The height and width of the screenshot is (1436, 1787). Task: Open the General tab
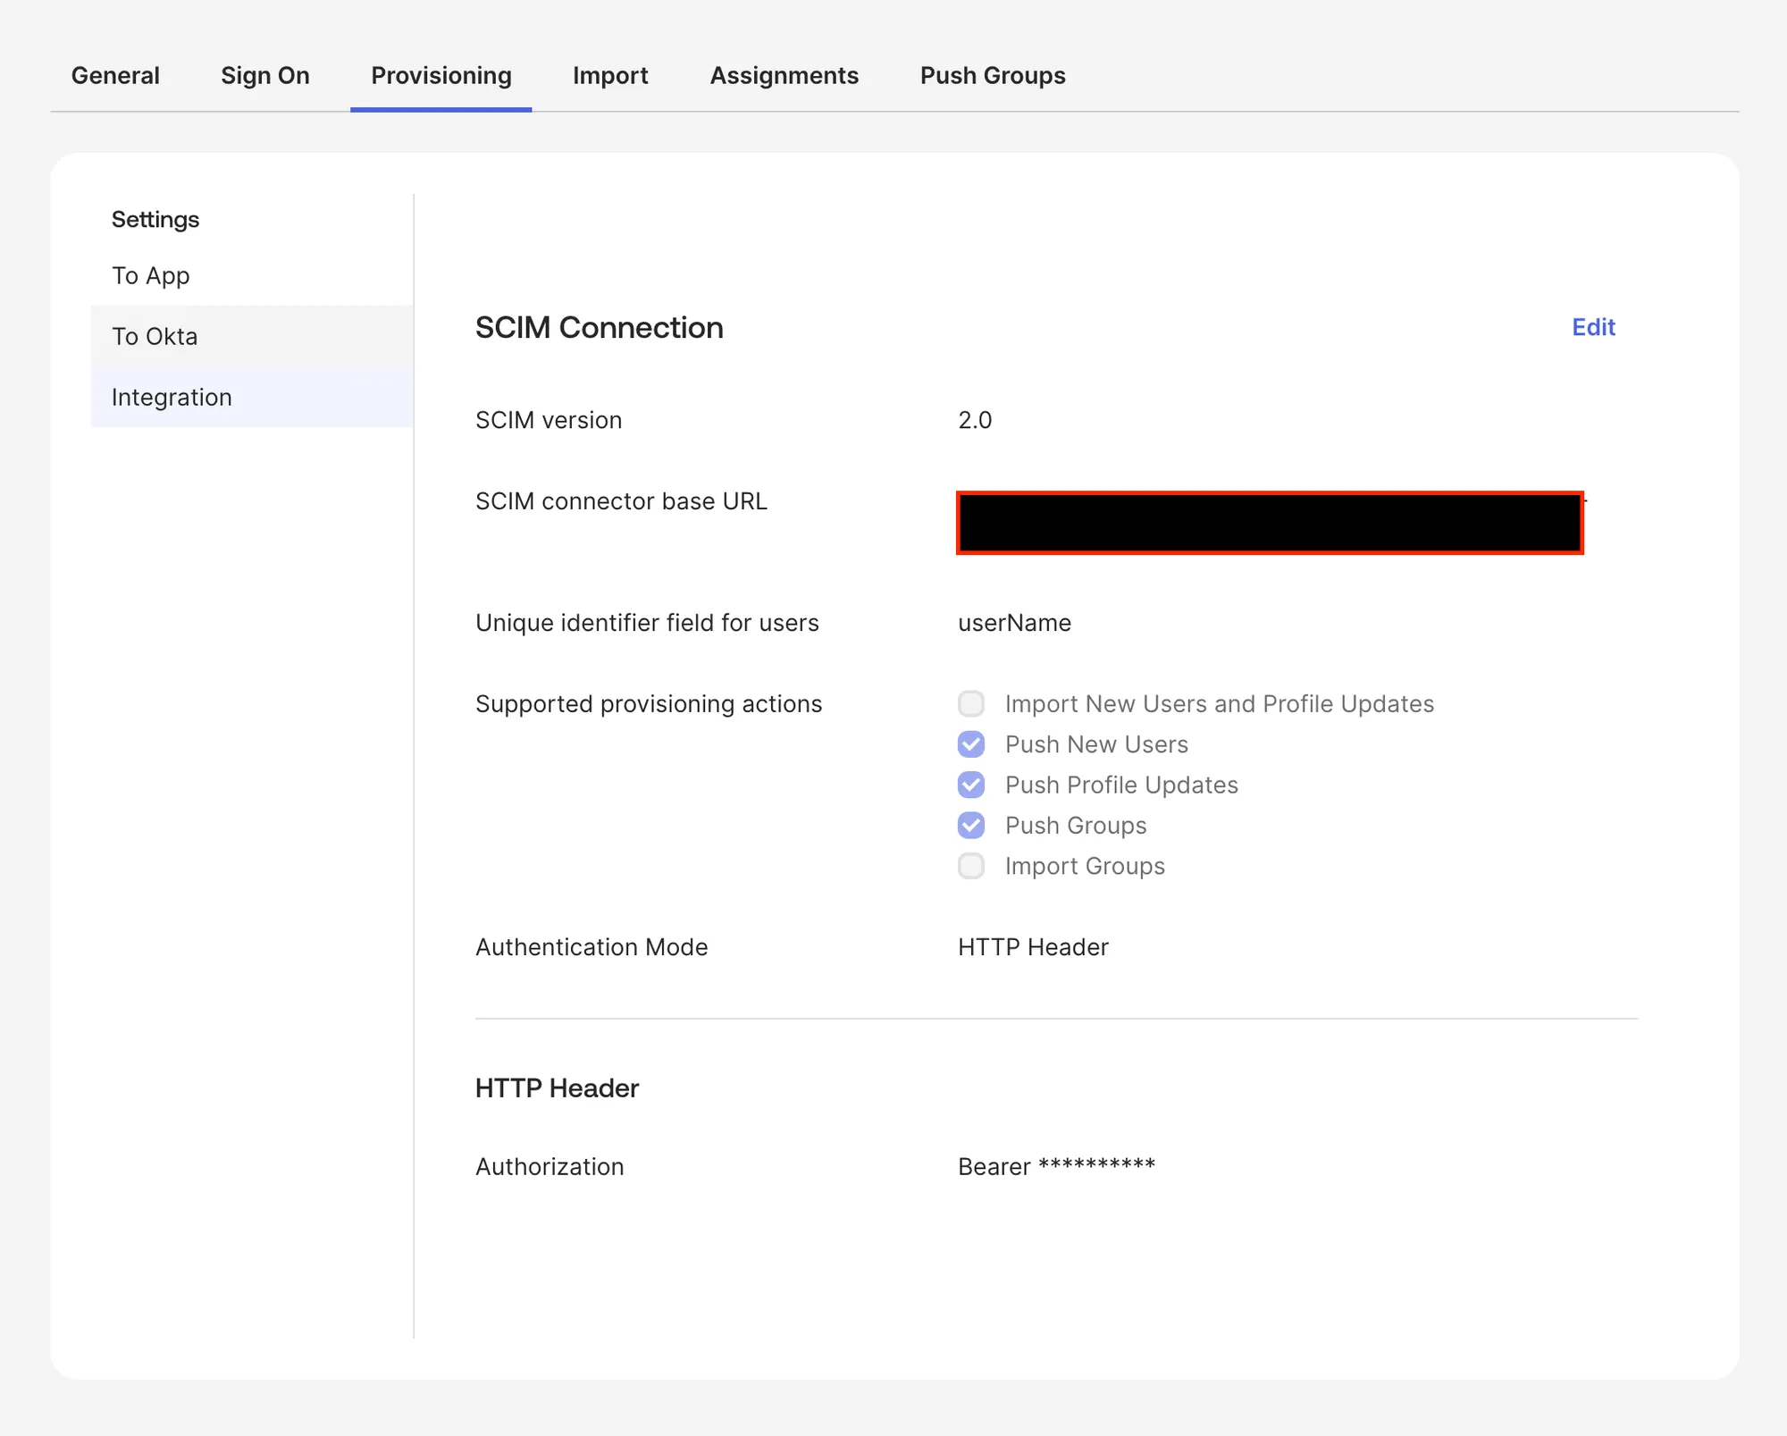pyautogui.click(x=115, y=75)
